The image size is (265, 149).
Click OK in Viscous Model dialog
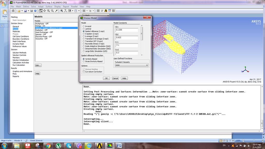[106, 78]
